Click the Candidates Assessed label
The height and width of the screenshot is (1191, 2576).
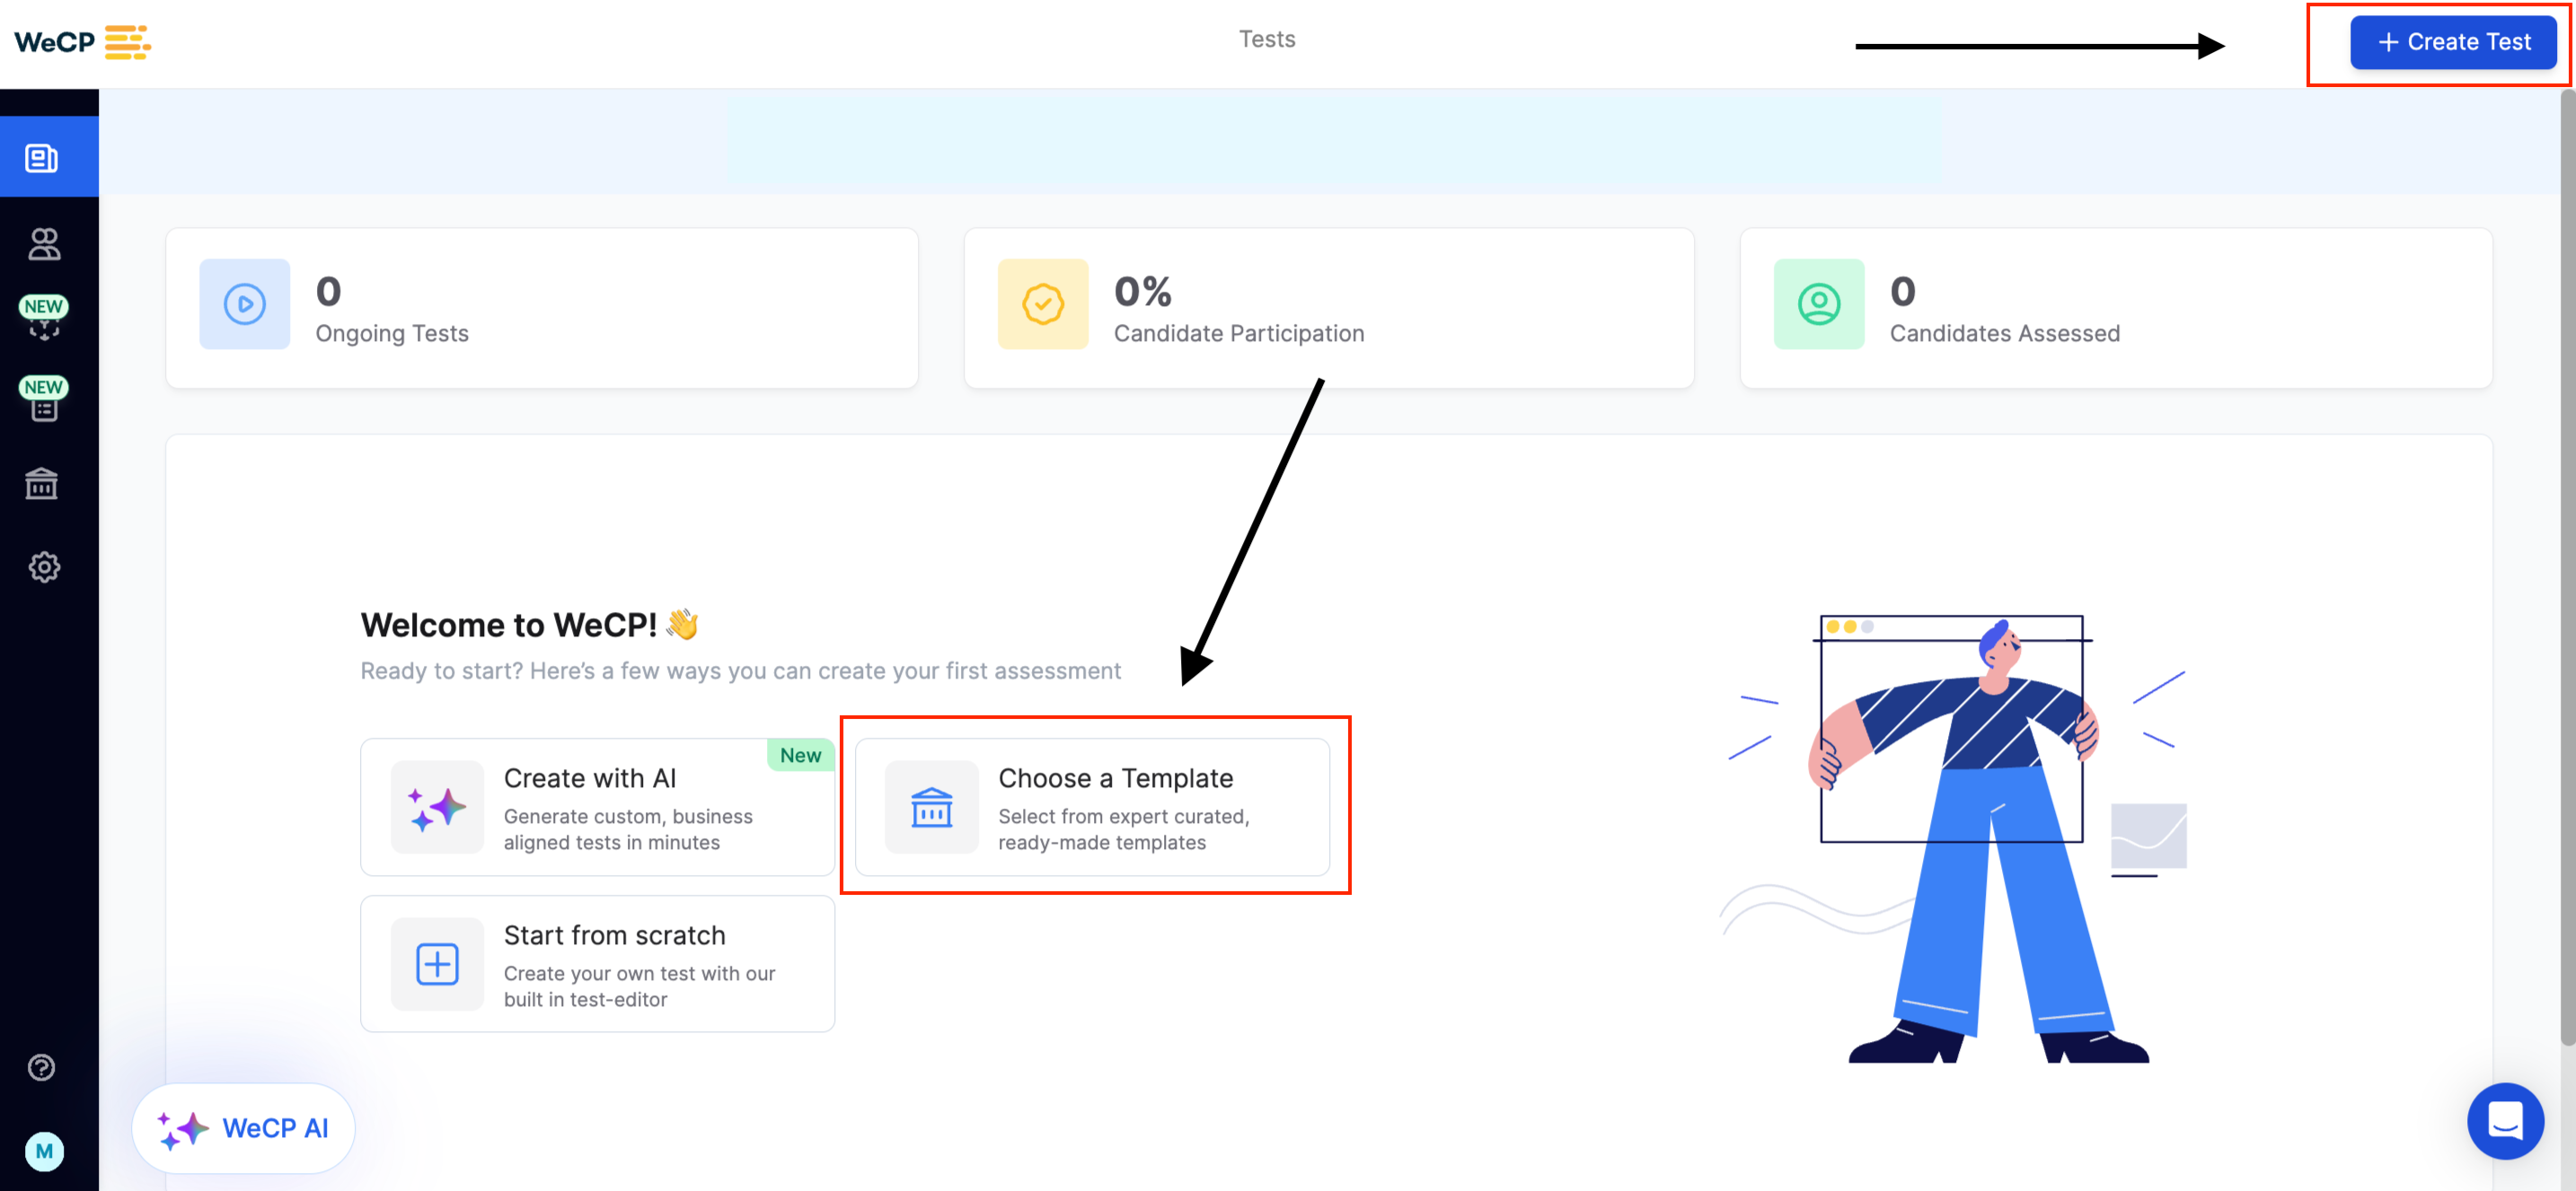pyautogui.click(x=2004, y=334)
